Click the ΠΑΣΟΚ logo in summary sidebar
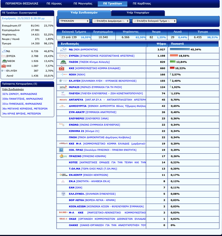 (x=4, y=61)
